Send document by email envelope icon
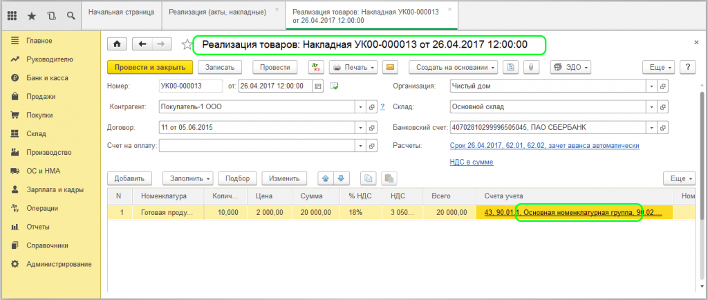This screenshot has width=708, height=300. pyautogui.click(x=390, y=67)
